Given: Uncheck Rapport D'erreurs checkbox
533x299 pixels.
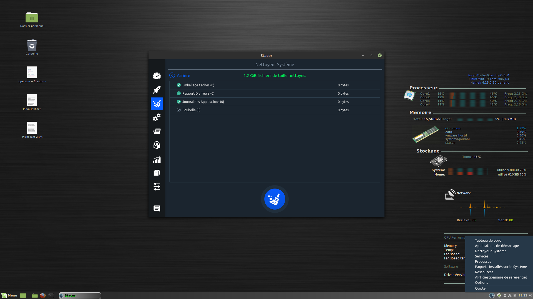Looking at the screenshot, I should 179,93.
